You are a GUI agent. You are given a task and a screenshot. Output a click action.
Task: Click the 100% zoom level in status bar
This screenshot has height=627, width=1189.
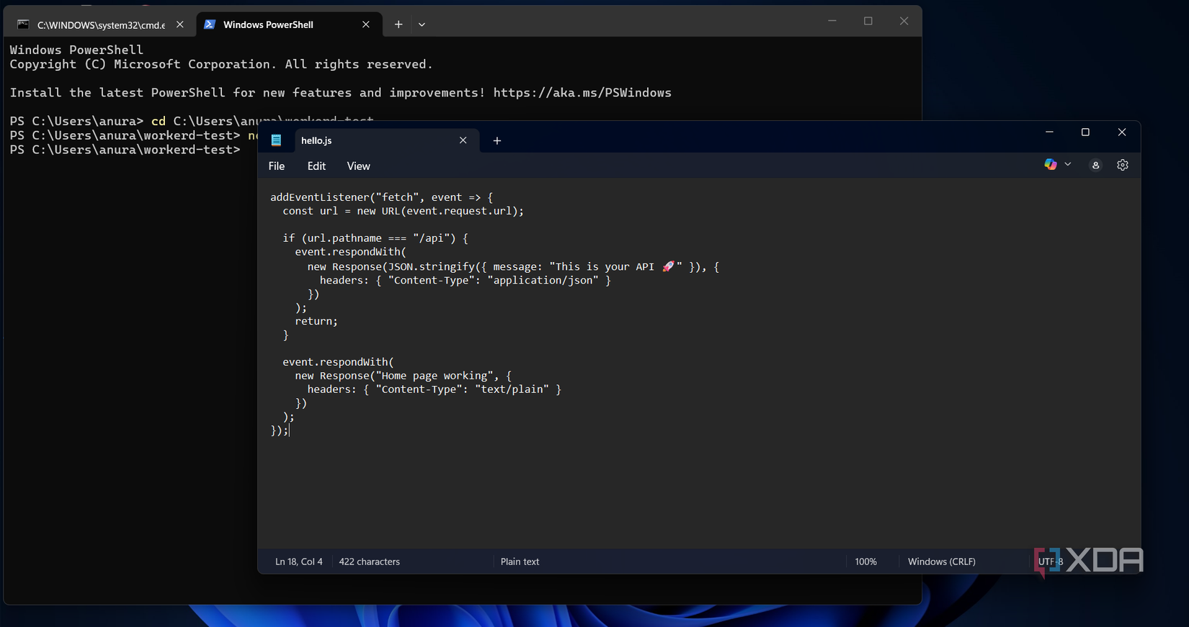tap(865, 561)
